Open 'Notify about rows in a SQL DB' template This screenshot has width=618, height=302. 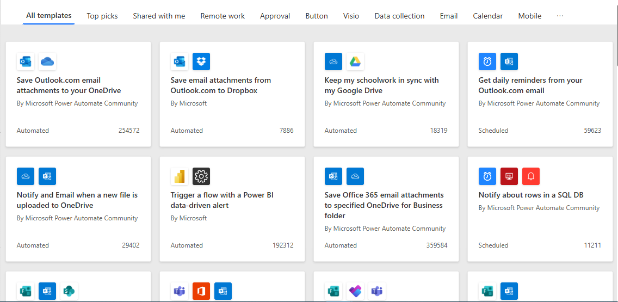coord(540,209)
